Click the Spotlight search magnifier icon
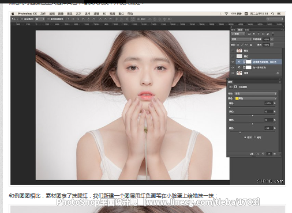292x213 pixels. tap(272, 14)
